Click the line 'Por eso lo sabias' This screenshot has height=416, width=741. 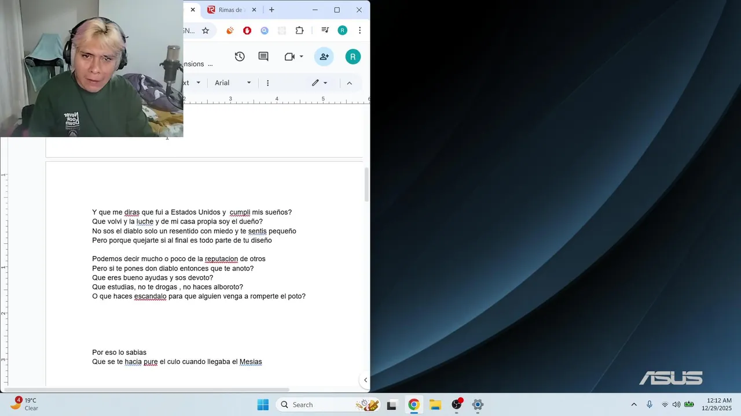tap(119, 352)
